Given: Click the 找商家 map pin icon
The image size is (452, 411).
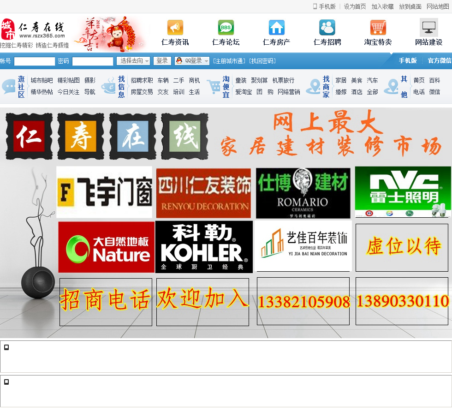Looking at the screenshot, I should (x=313, y=86).
